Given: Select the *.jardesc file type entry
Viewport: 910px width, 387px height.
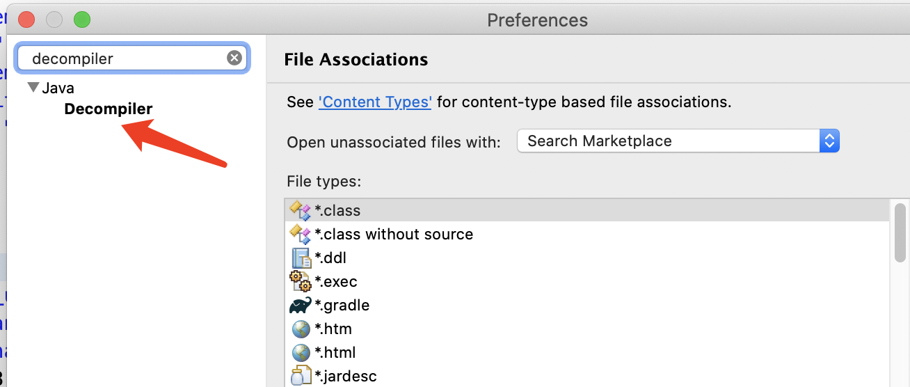Looking at the screenshot, I should point(346,376).
